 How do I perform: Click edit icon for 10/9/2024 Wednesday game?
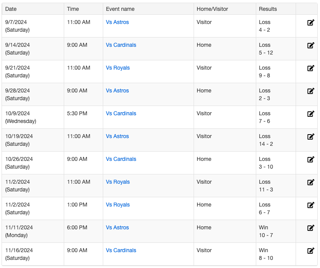click(x=310, y=114)
